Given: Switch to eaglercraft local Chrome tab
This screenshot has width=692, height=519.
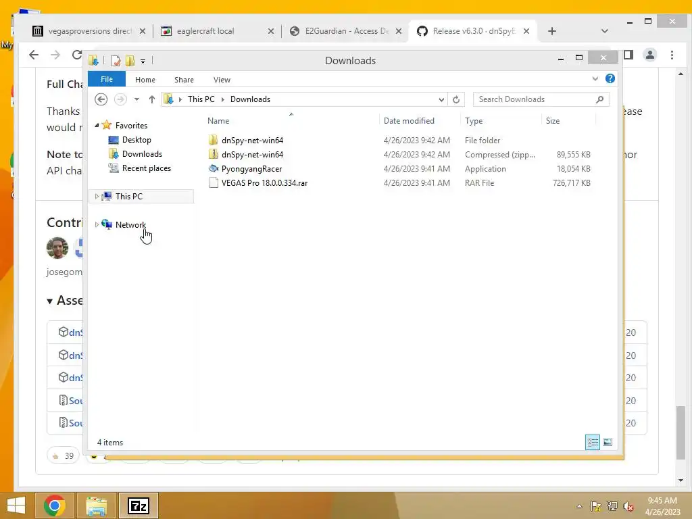Looking at the screenshot, I should pyautogui.click(x=205, y=31).
